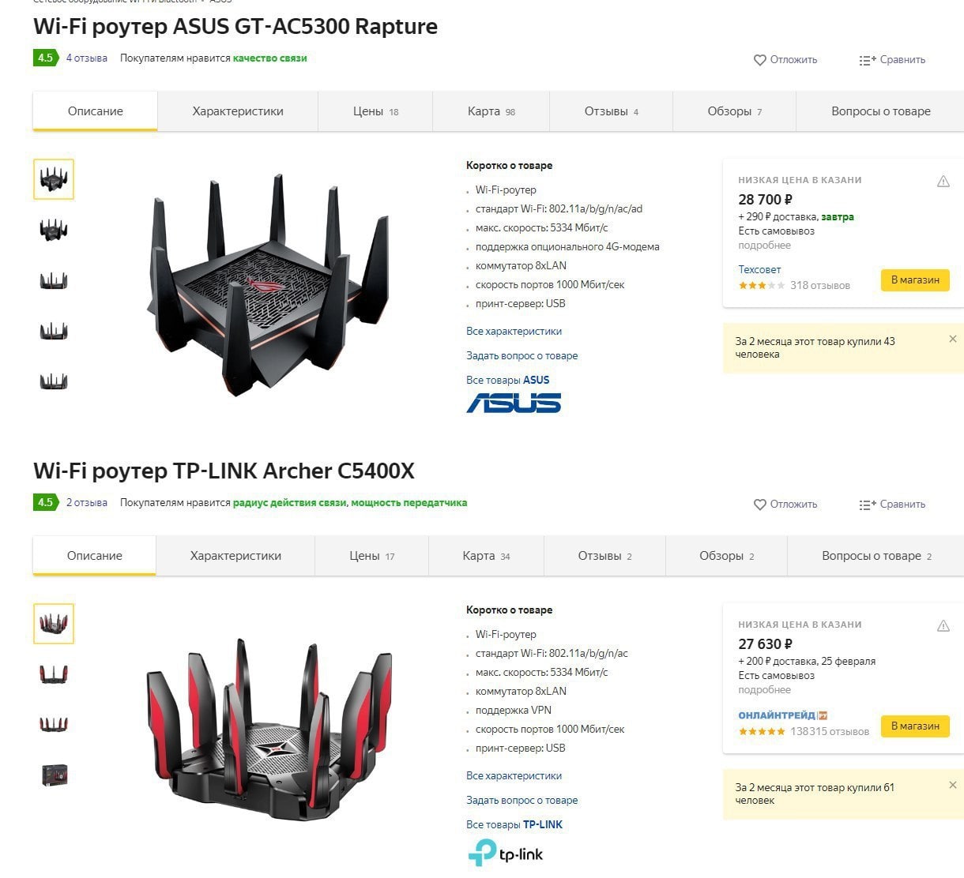The image size is (964, 878).
Task: Click the tp-link brand logo
Action: point(506,853)
